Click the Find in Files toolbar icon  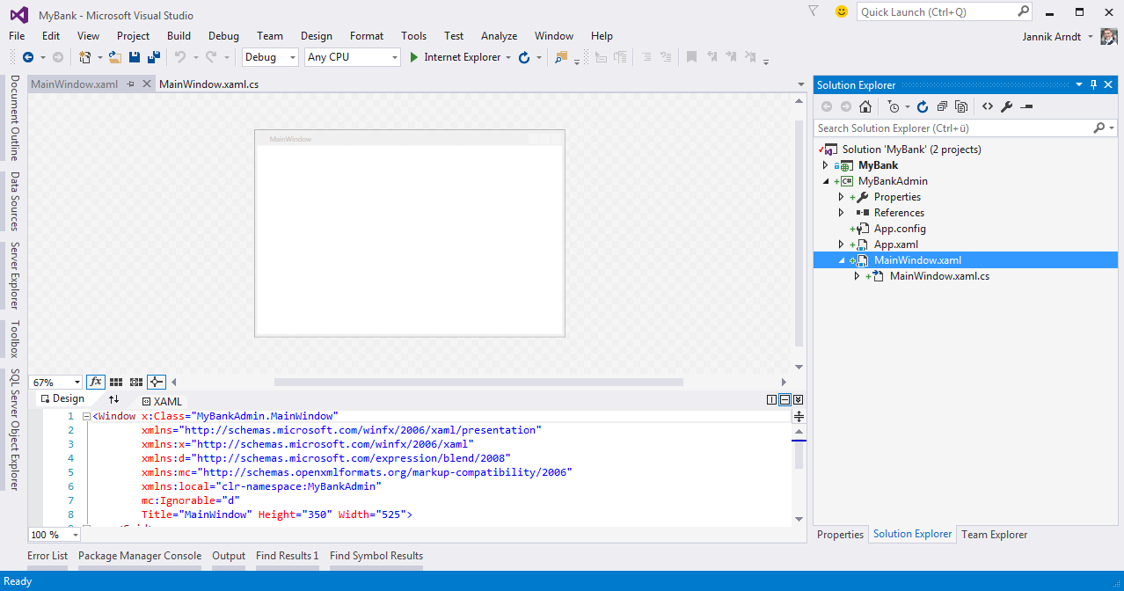[x=561, y=57]
